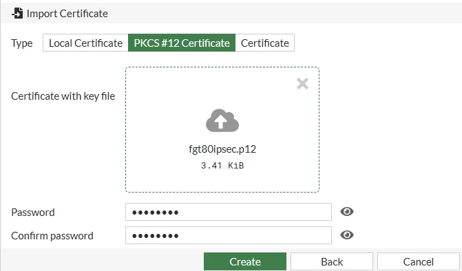The image size is (462, 271).
Task: Click the Certificate with key file label
Action: (63, 96)
